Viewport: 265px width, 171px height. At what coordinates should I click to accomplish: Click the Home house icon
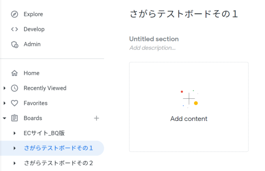[14, 73]
